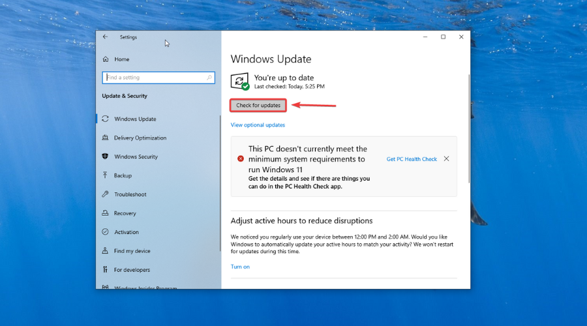The height and width of the screenshot is (326, 587).
Task: Click the back arrow in Settings
Action: tap(105, 37)
